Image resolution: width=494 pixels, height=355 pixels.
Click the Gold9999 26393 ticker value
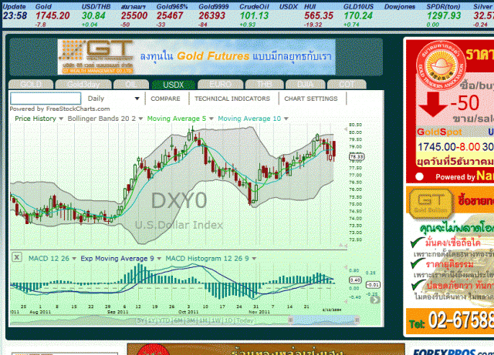point(212,15)
